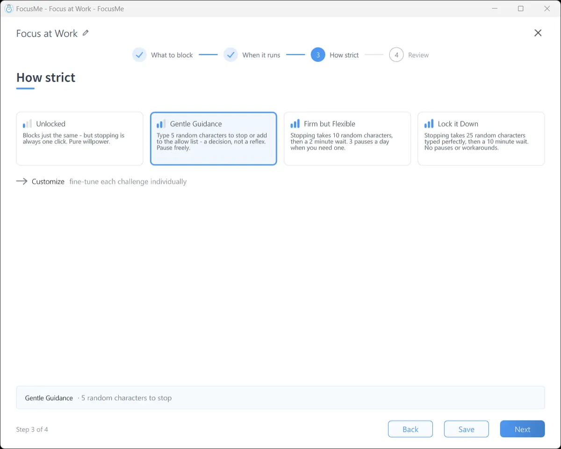
Task: Proceed with the Next button
Action: click(x=522, y=429)
